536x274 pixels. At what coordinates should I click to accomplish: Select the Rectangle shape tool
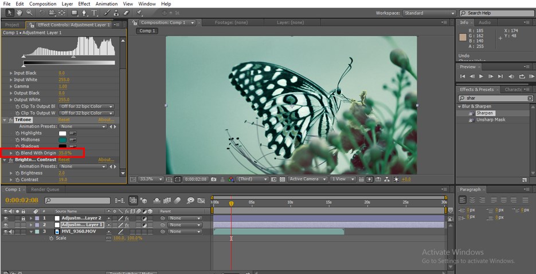pyautogui.click(x=74, y=13)
